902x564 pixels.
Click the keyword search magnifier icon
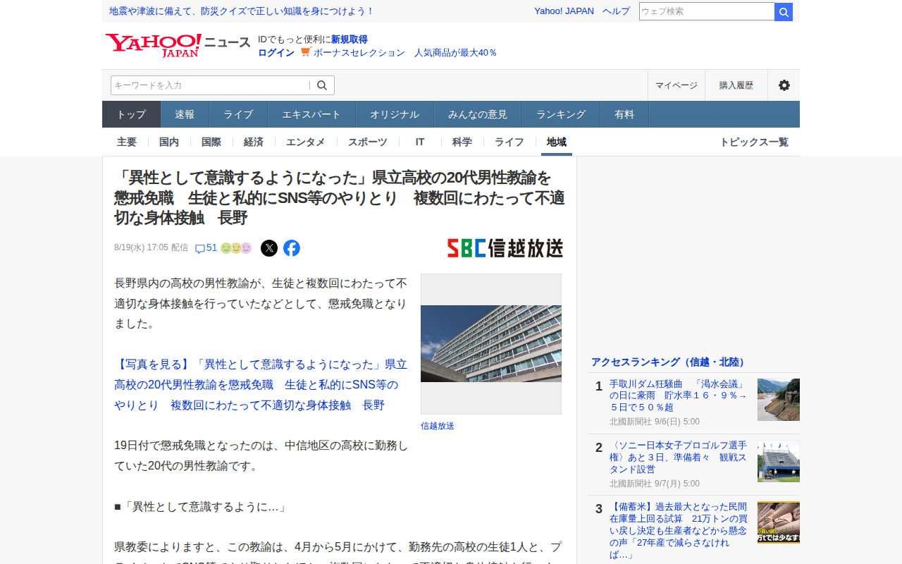322,85
